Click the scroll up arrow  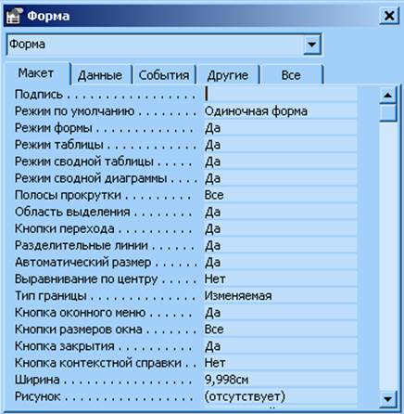pyautogui.click(x=387, y=96)
